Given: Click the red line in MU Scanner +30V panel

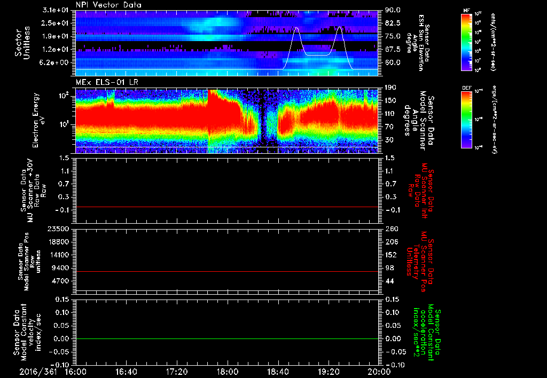Looking at the screenshot, I should (226, 207).
